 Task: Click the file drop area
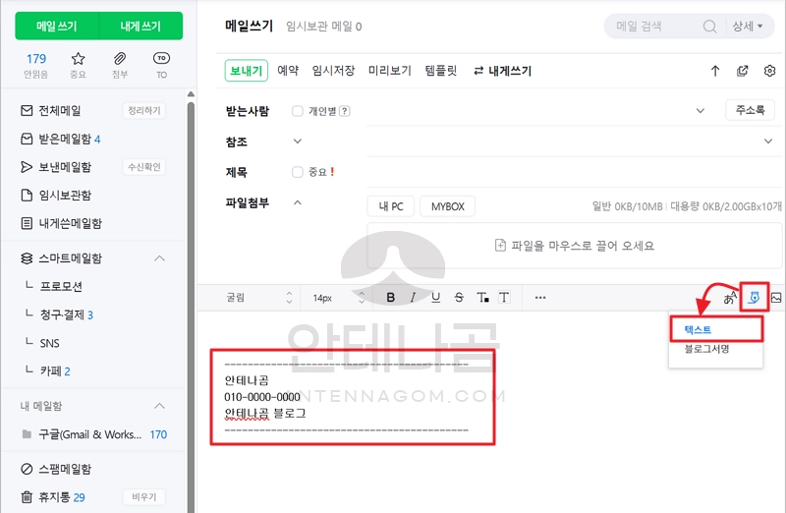(x=575, y=246)
